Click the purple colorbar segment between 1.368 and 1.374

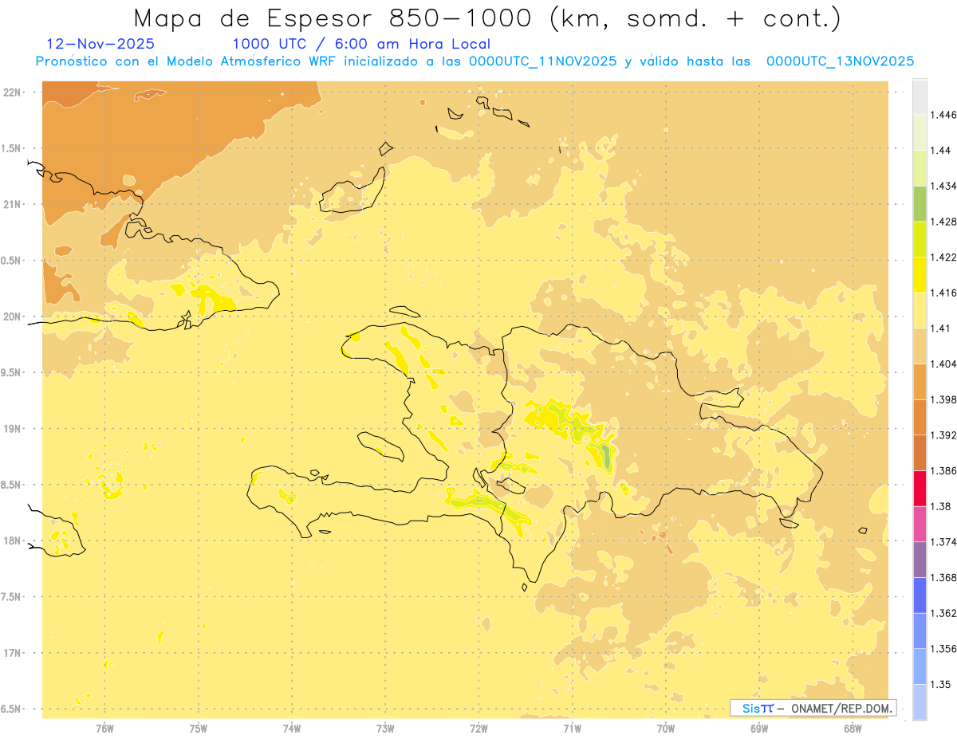(920, 560)
